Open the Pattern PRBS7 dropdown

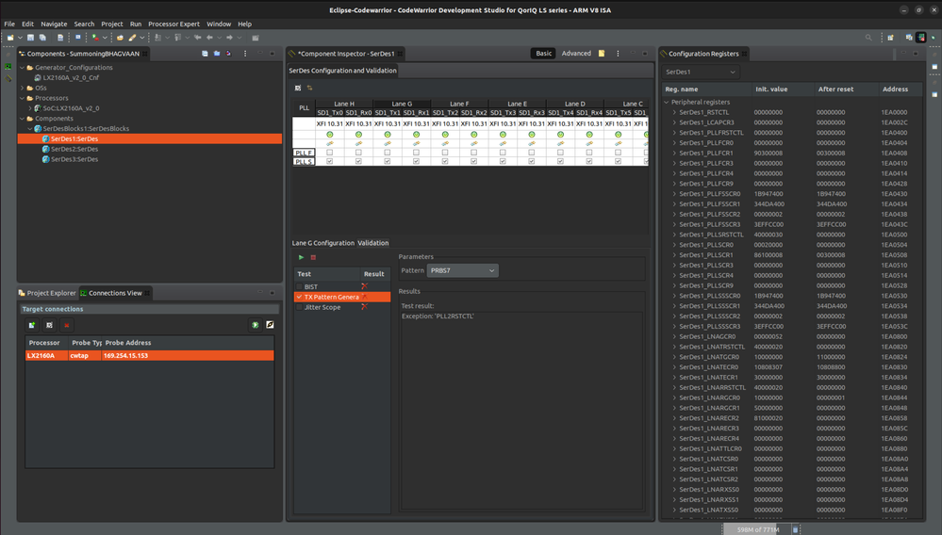[463, 270]
